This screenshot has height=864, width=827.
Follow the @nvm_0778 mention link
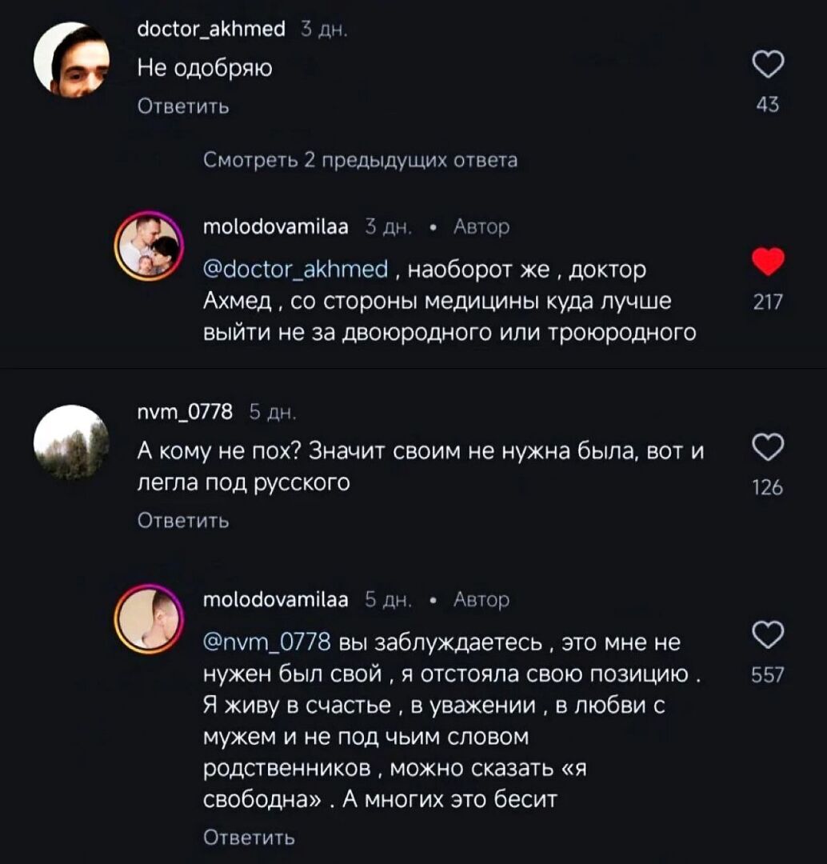pyautogui.click(x=268, y=642)
